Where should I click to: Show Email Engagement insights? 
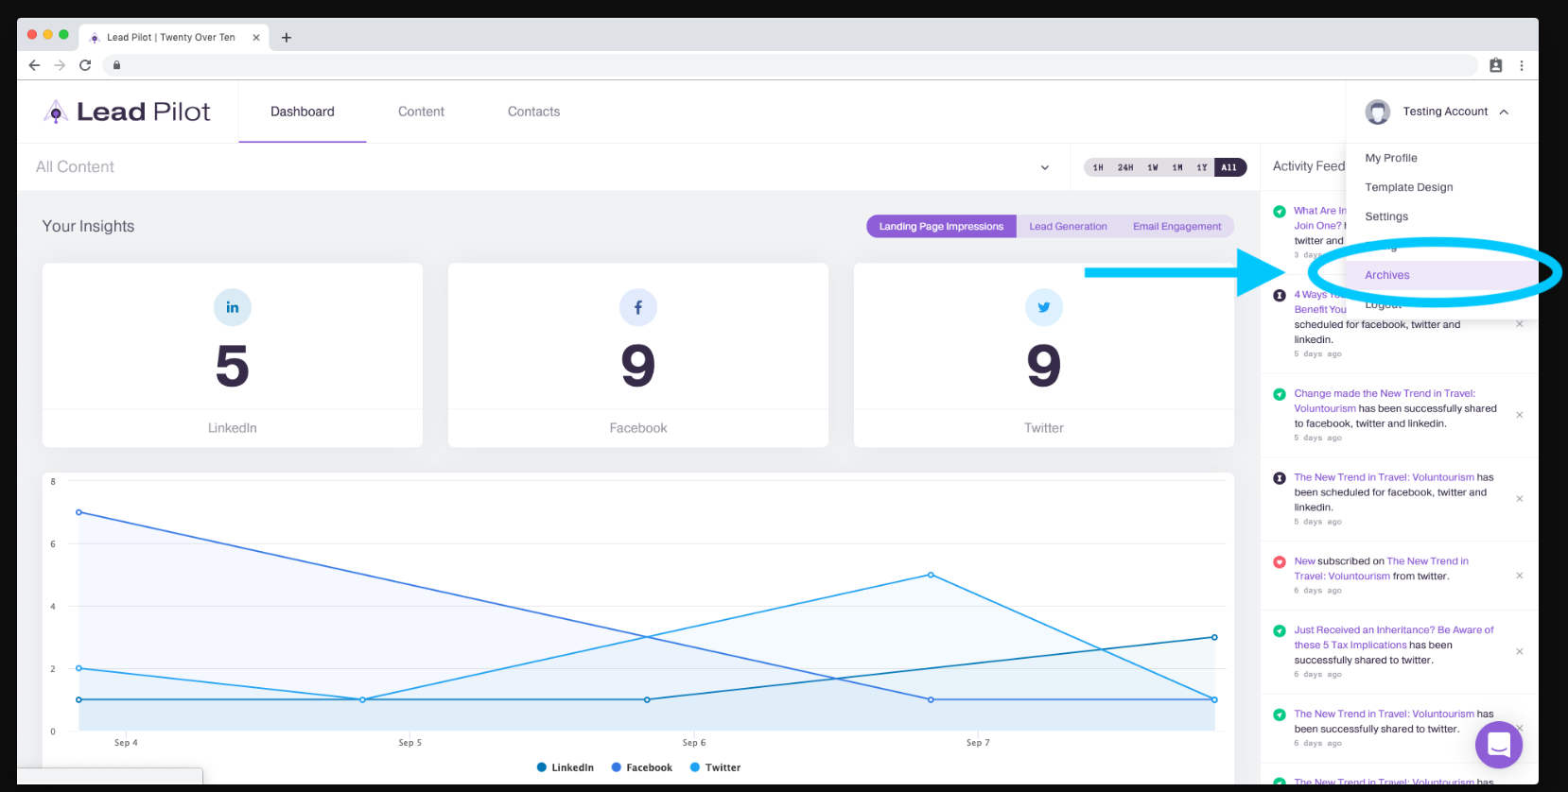[x=1176, y=227]
